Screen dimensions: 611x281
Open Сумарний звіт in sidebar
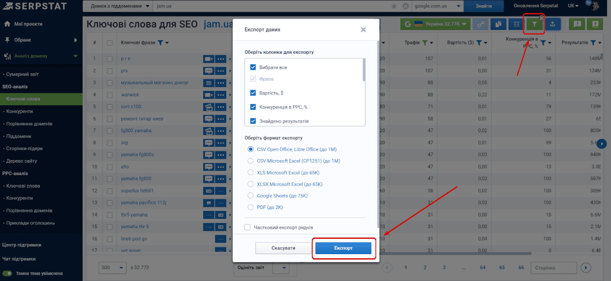tap(22, 74)
